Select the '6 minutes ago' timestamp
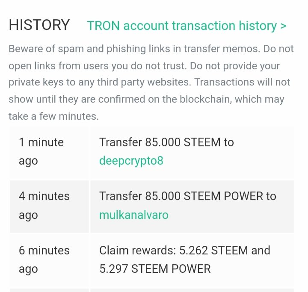This screenshot has width=308, height=292. coord(44,259)
